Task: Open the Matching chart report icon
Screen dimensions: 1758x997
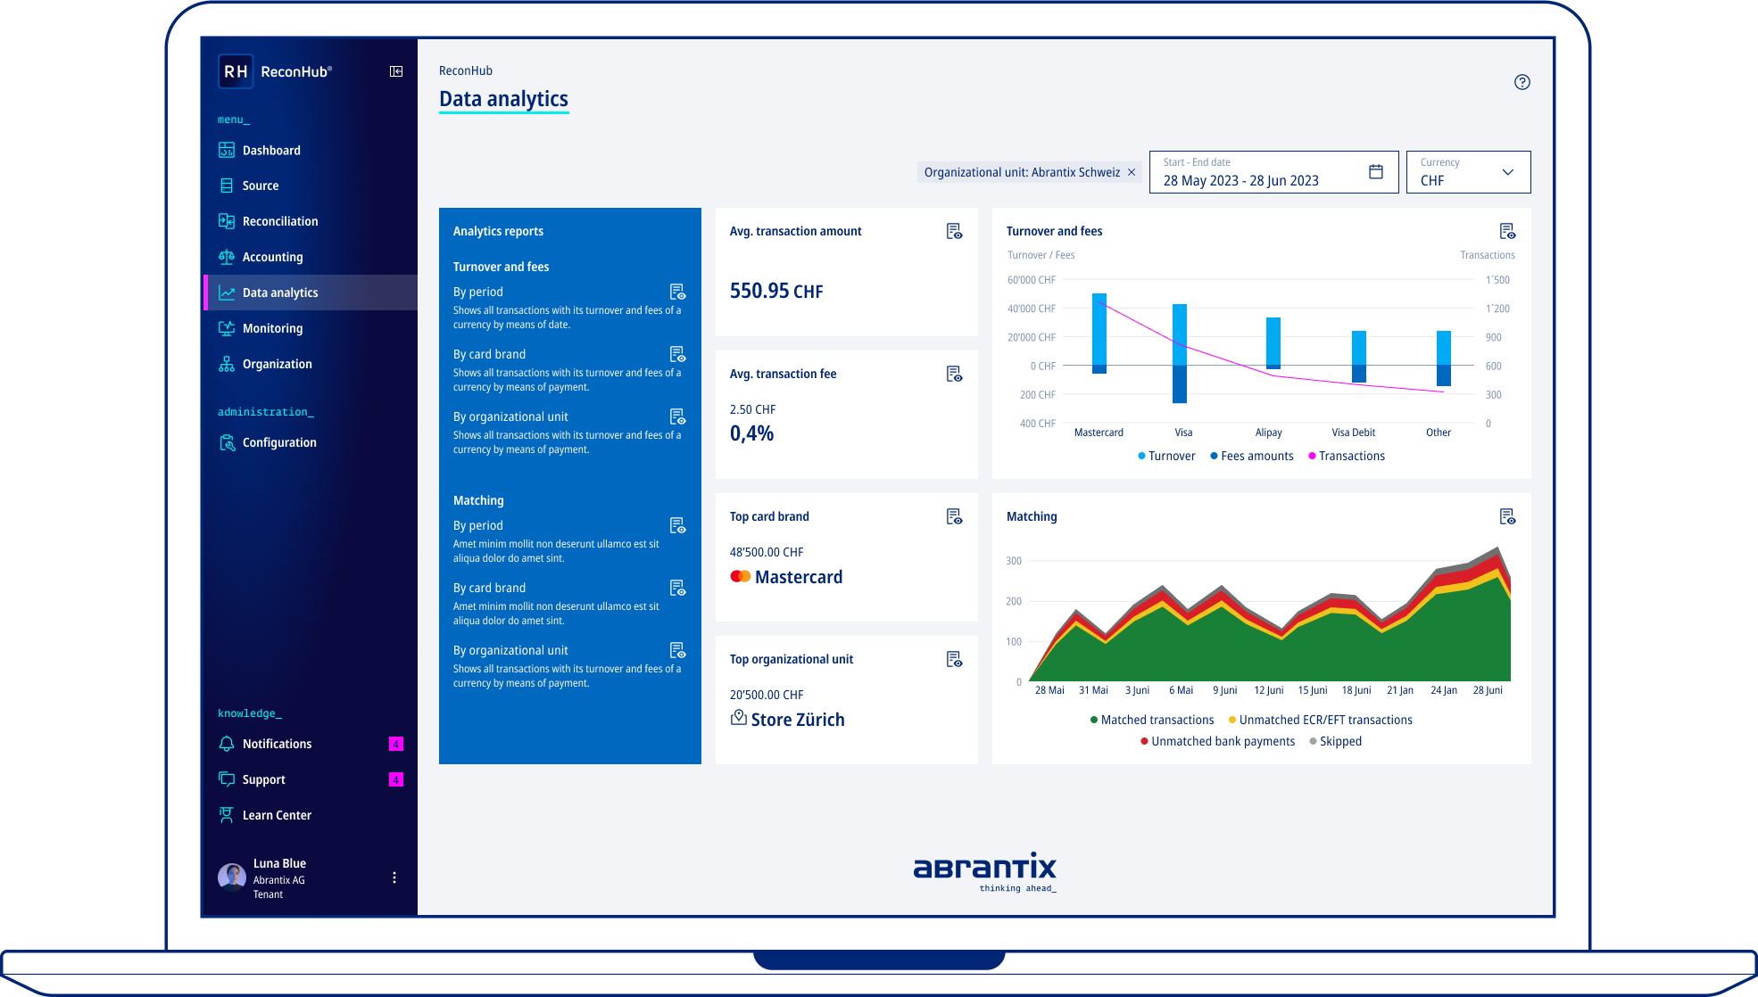Action: pos(1508,516)
